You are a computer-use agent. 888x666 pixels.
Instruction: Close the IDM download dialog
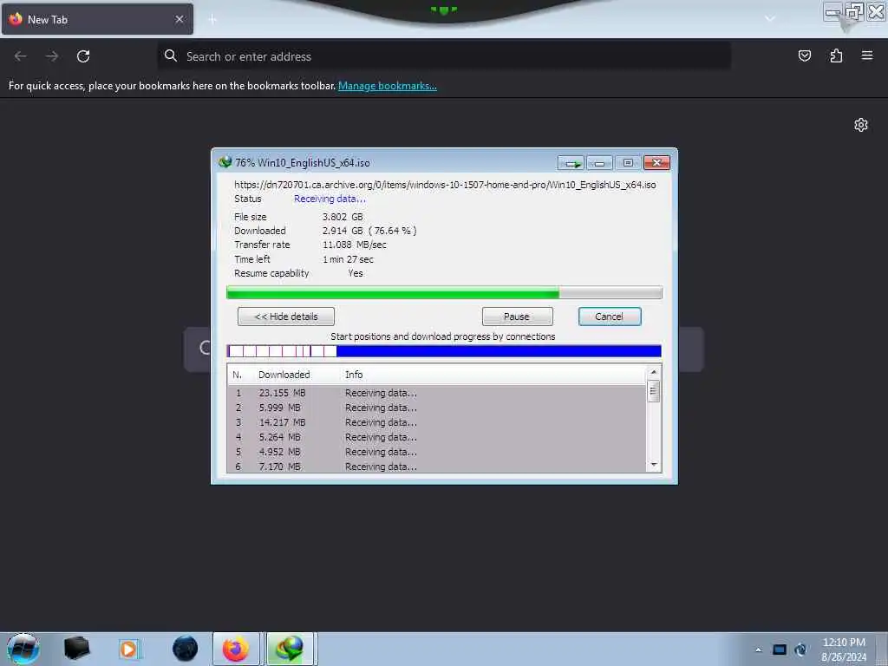point(657,163)
